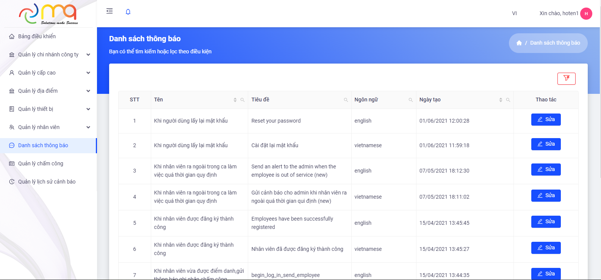
Task: Click Sửa for the Reset your password row
Action: click(x=546, y=120)
